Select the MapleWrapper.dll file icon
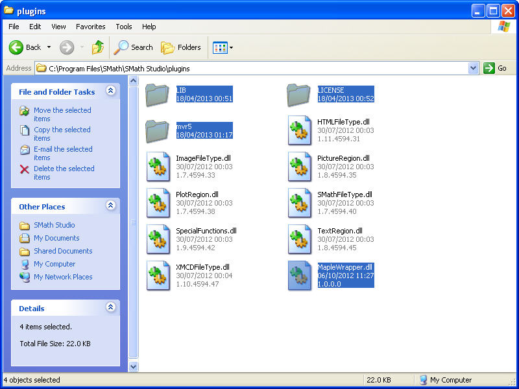The image size is (519, 389). point(300,276)
